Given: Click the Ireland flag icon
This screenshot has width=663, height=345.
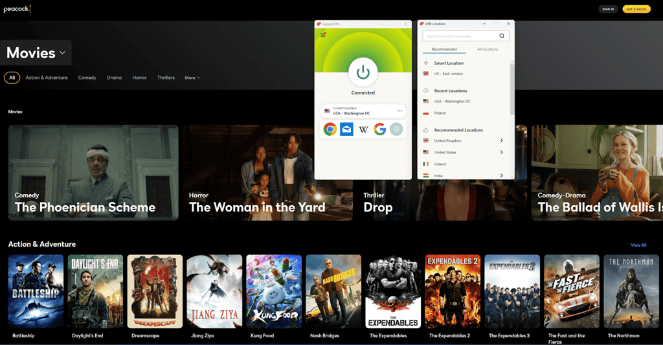Looking at the screenshot, I should click(426, 164).
